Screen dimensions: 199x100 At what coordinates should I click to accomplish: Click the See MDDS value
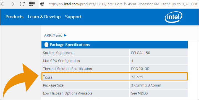point(139,93)
